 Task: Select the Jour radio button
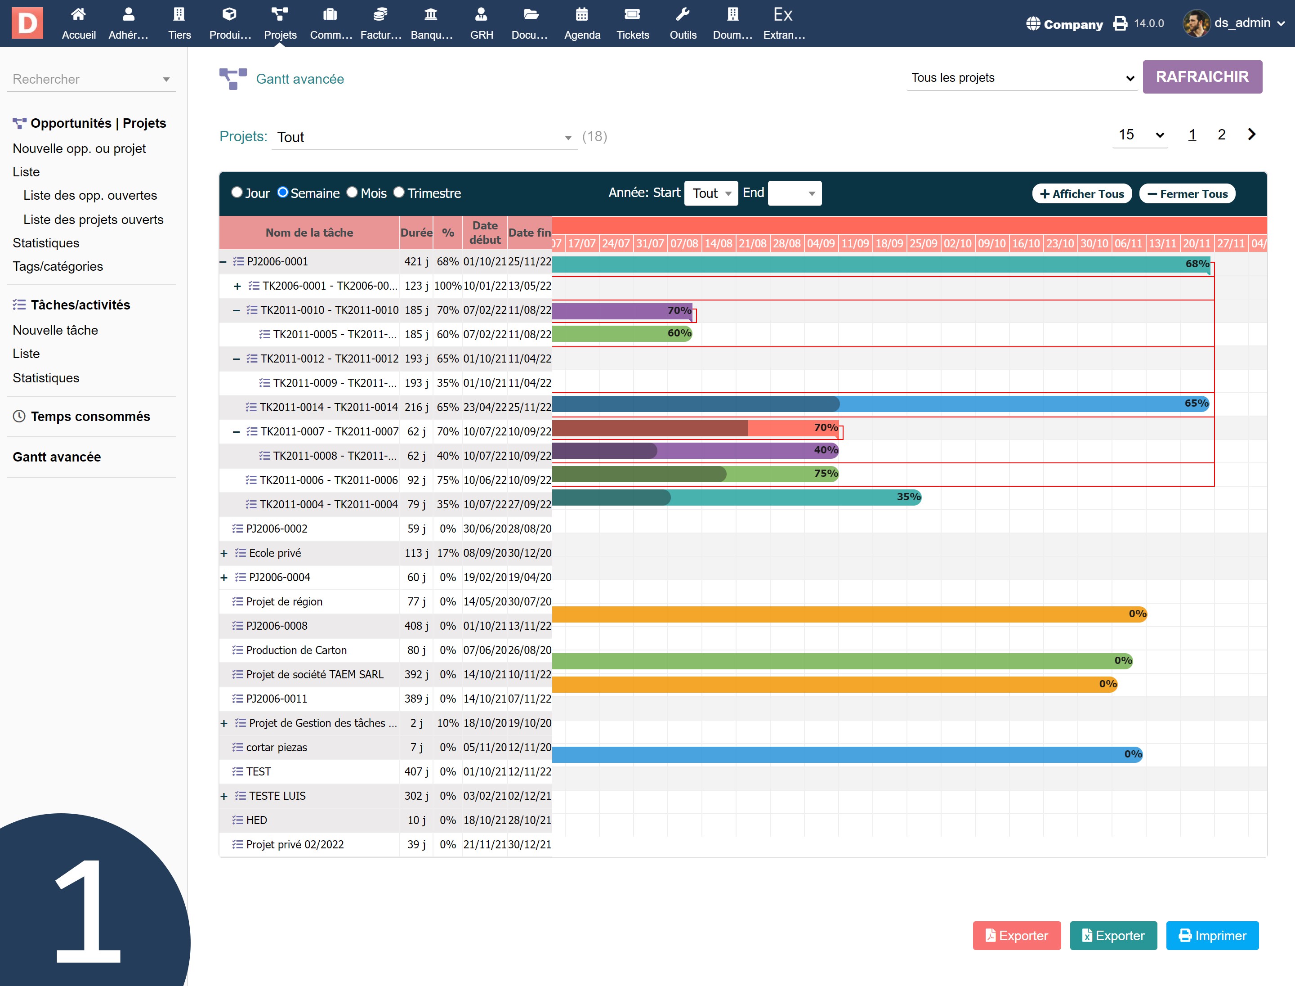pos(237,193)
